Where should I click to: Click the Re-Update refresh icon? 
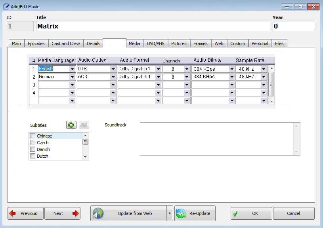click(x=181, y=213)
